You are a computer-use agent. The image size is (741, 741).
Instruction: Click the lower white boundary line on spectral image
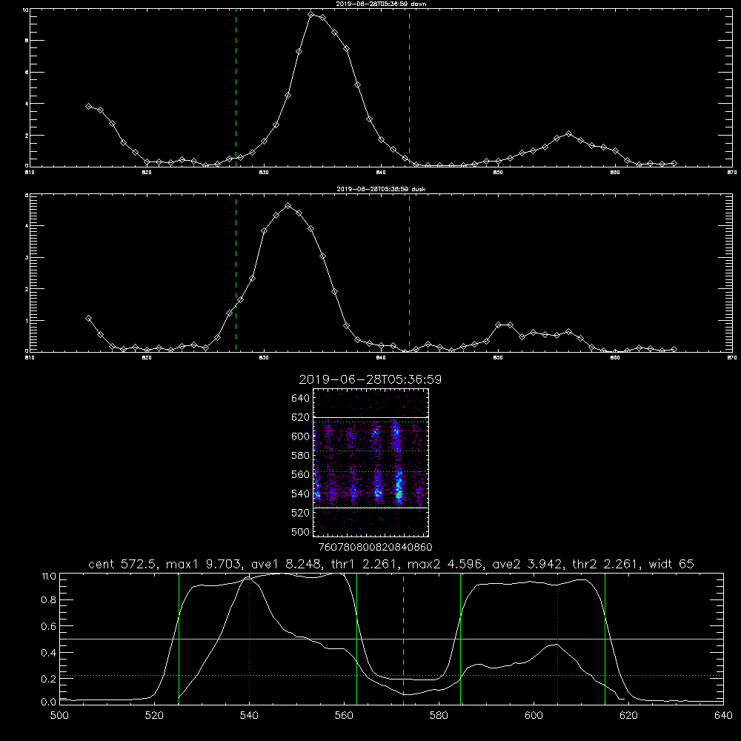point(370,508)
